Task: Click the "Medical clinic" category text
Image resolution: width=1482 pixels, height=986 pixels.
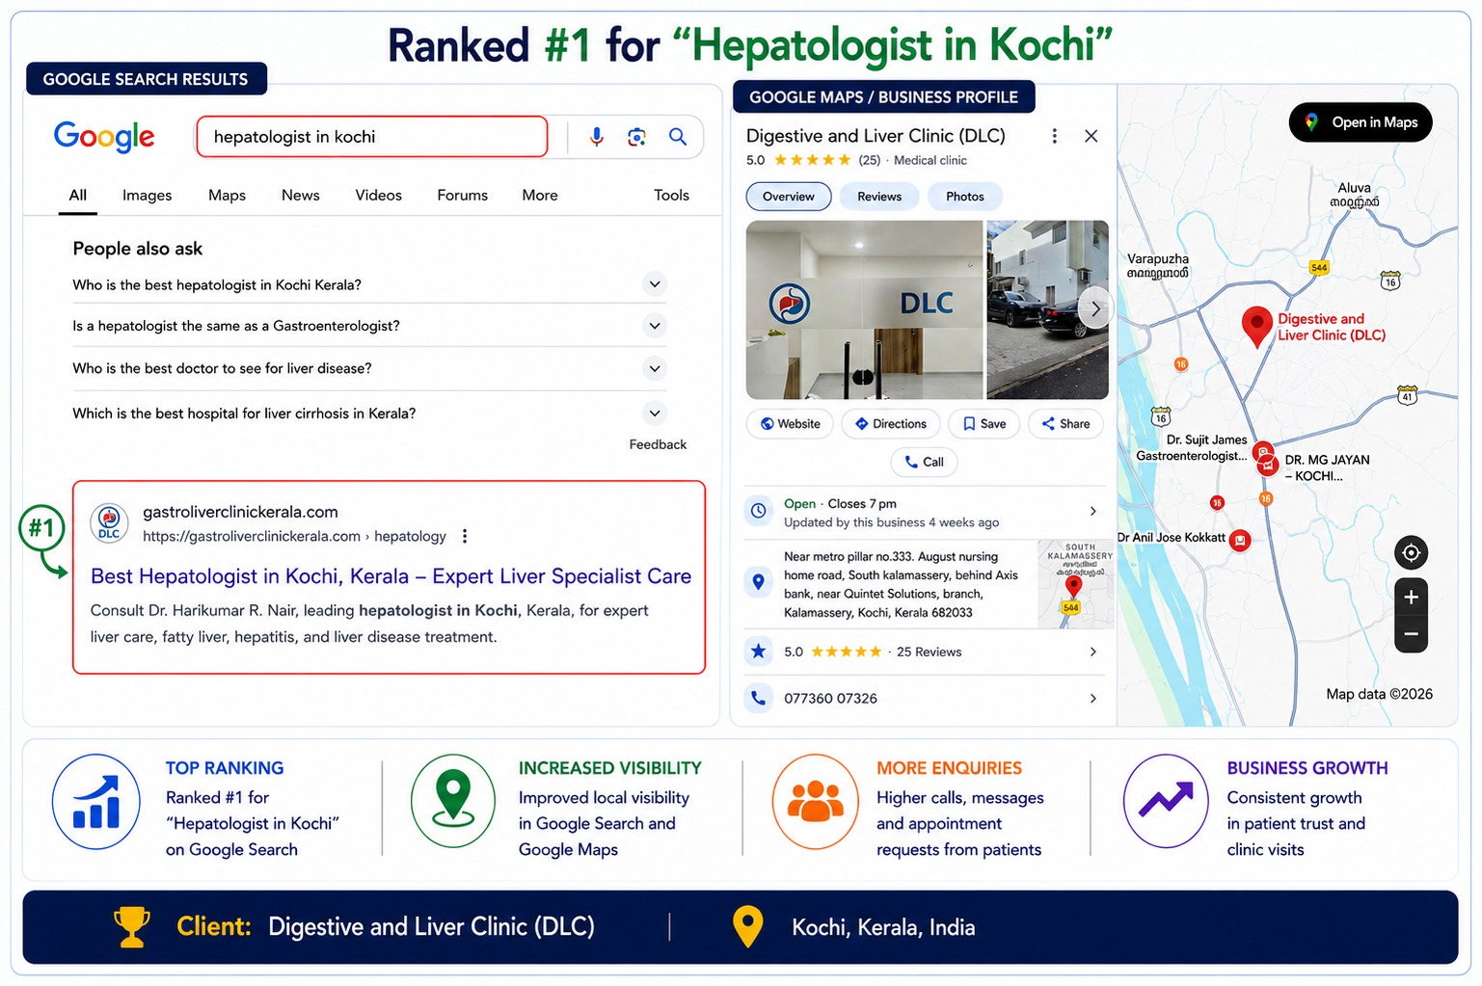Action: [x=930, y=160]
